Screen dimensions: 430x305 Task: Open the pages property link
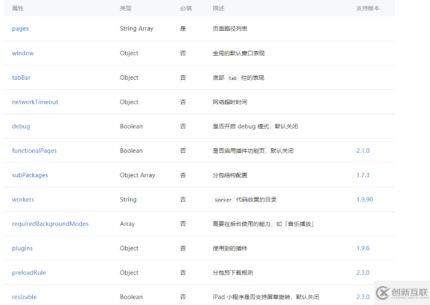(21, 28)
